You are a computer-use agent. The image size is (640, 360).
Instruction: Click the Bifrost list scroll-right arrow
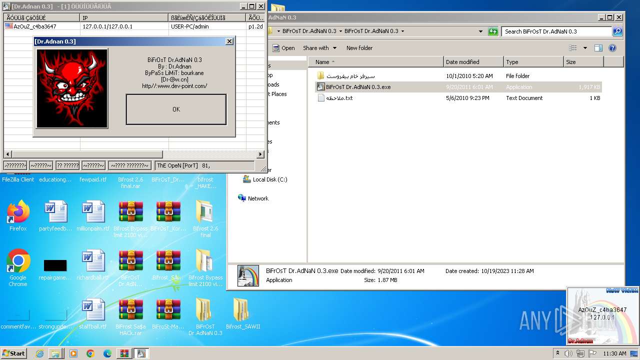tap(260, 154)
